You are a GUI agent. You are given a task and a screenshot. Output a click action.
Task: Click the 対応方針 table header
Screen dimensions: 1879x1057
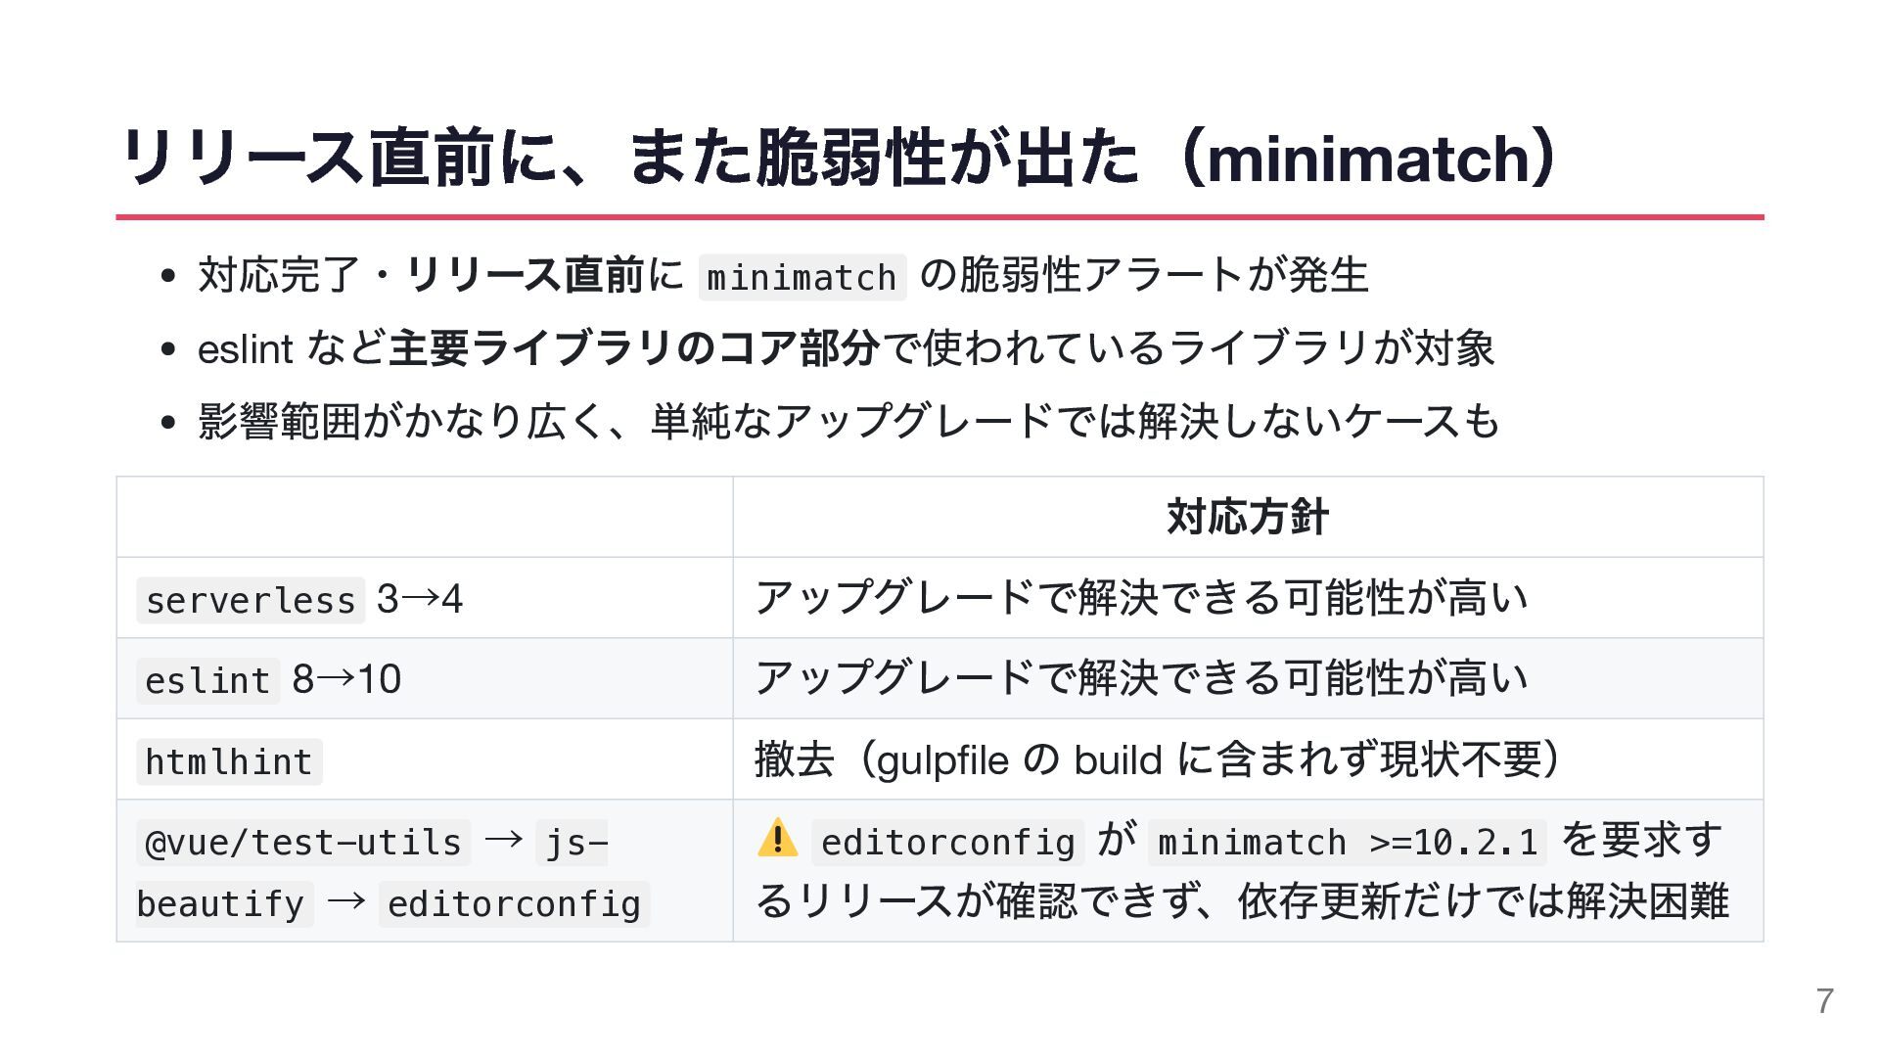1248,517
